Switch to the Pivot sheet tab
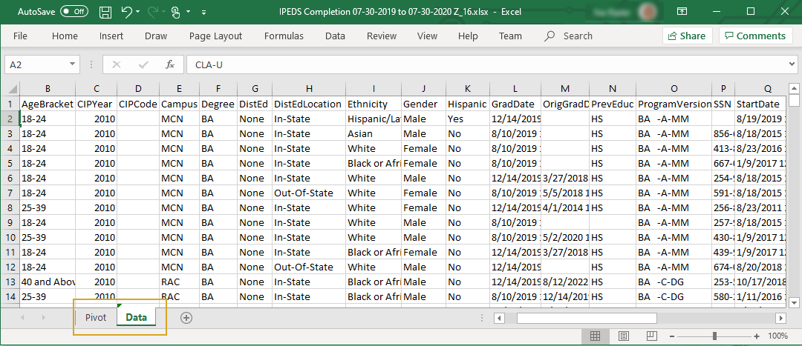Image resolution: width=802 pixels, height=346 pixels. pyautogui.click(x=96, y=318)
